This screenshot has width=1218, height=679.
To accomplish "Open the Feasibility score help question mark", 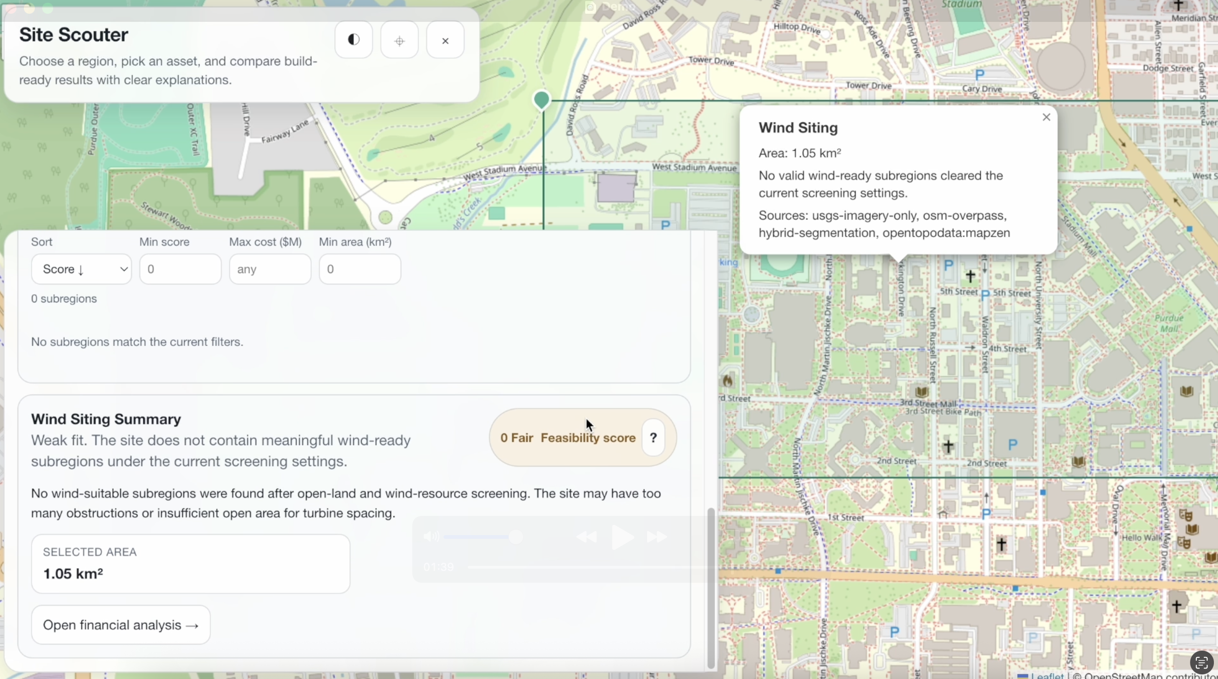I will (x=653, y=438).
